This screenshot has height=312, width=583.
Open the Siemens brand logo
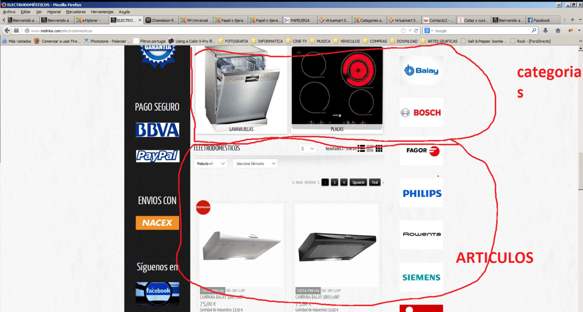(x=421, y=277)
